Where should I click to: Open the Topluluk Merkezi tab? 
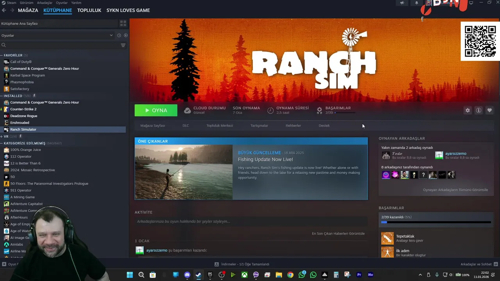pyautogui.click(x=220, y=126)
